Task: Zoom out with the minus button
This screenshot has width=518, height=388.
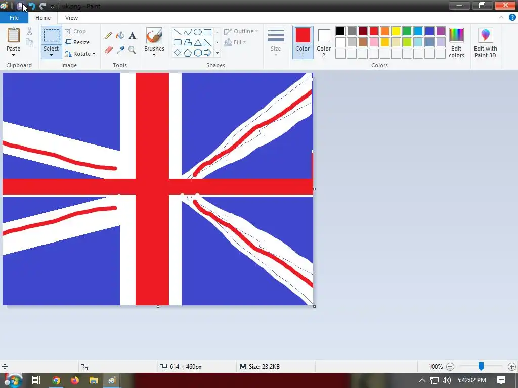Action: [x=450, y=367]
